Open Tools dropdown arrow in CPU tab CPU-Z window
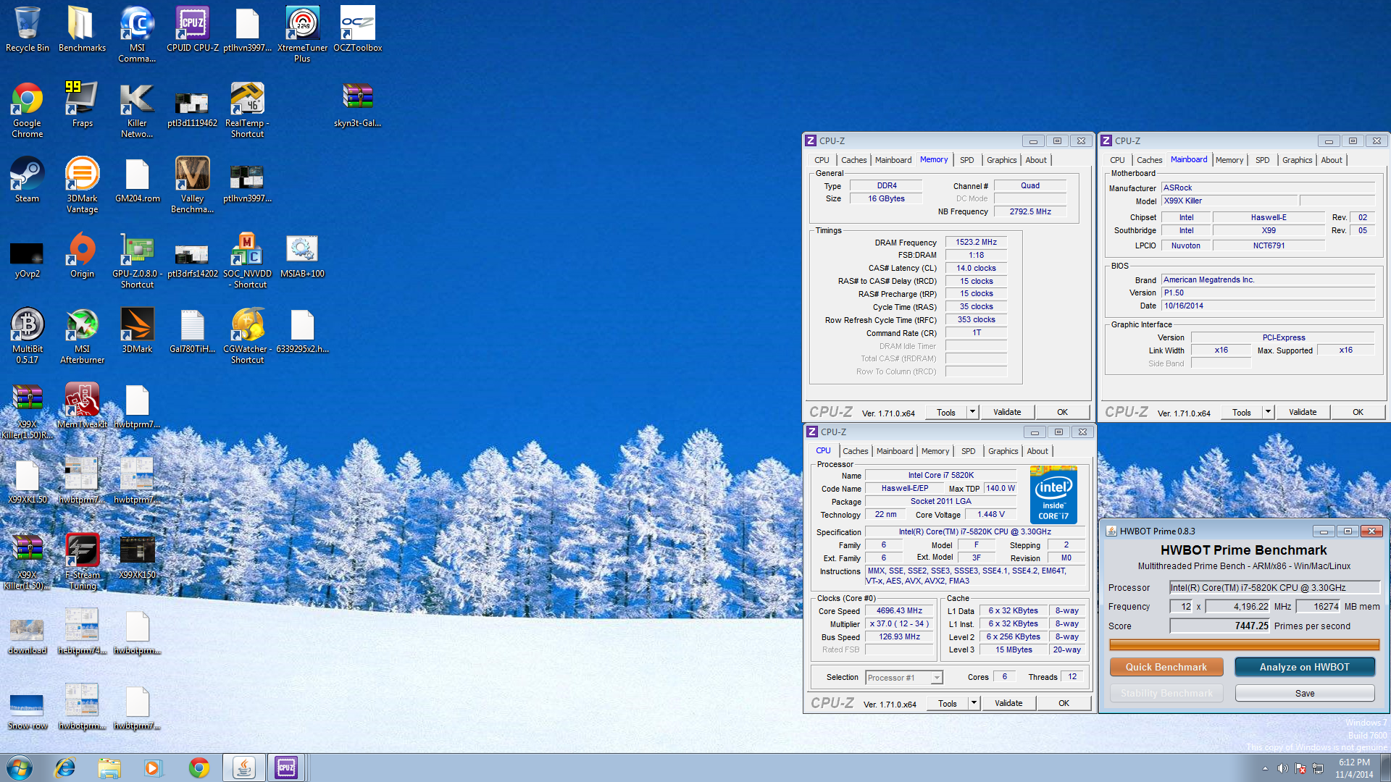The width and height of the screenshot is (1391, 782). tap(974, 703)
